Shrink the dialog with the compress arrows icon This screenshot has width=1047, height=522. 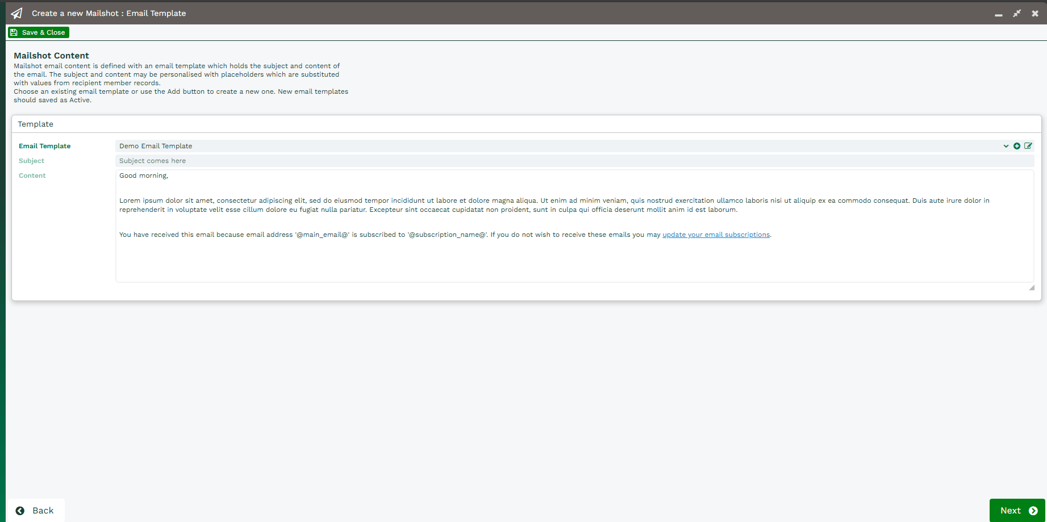(1017, 13)
